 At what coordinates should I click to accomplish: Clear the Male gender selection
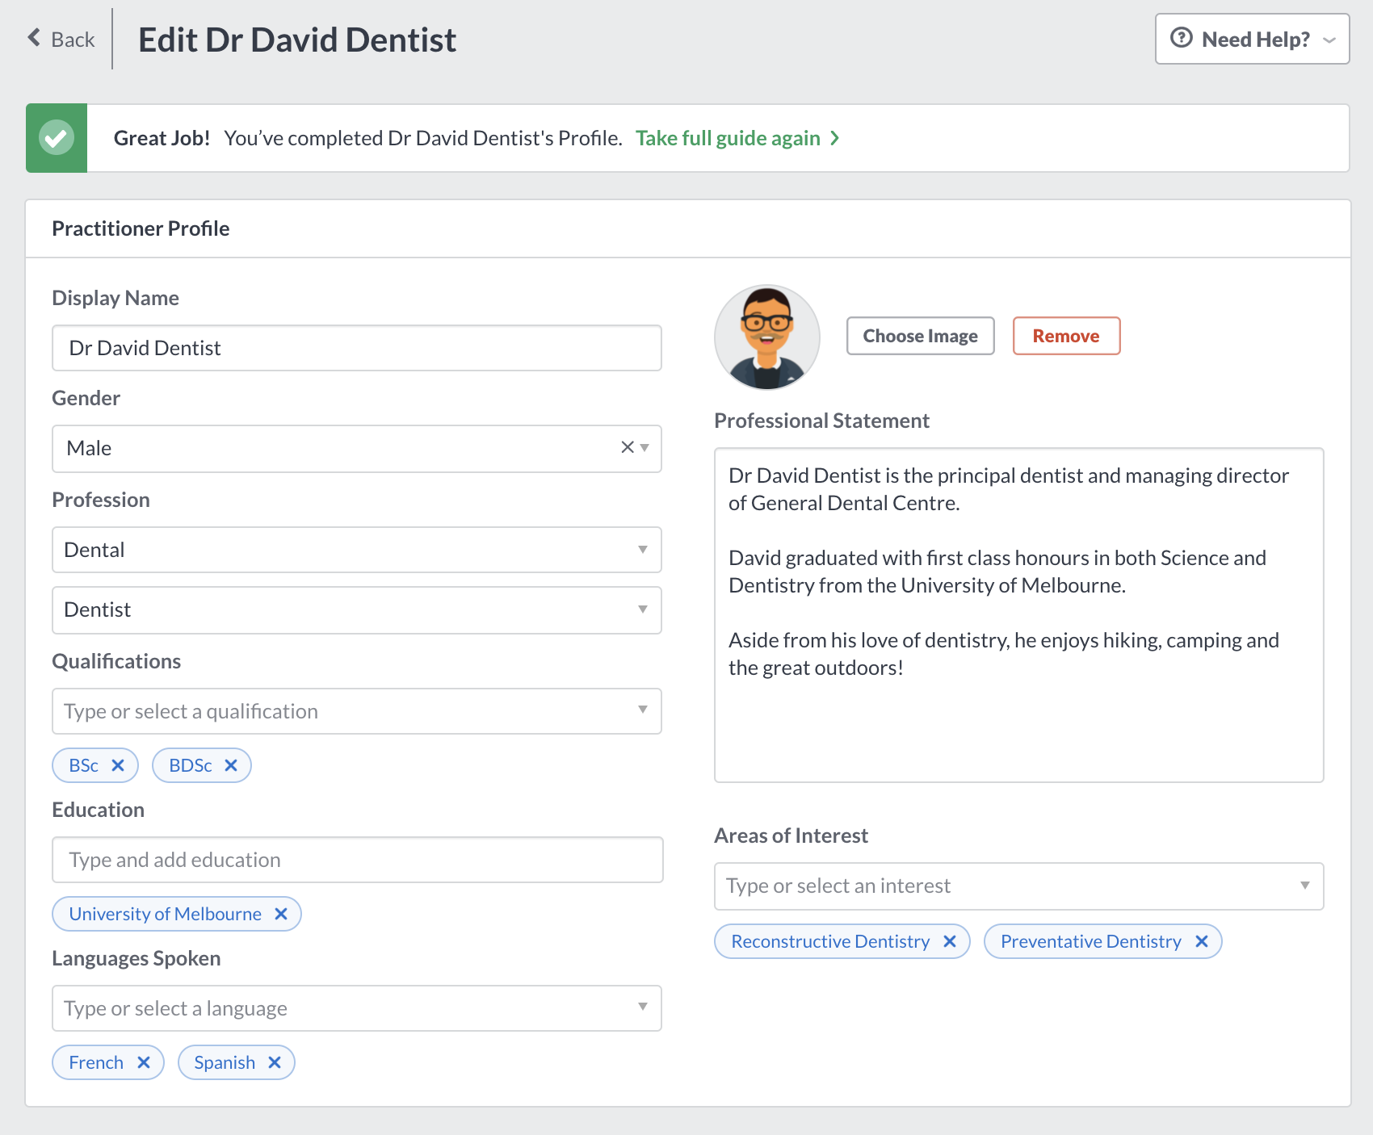[627, 447]
